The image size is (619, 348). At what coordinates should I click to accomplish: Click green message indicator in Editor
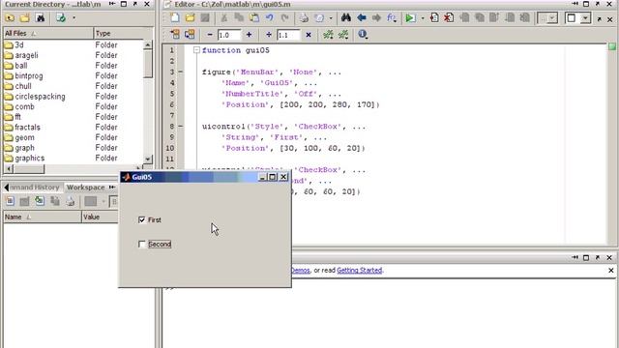click(x=612, y=47)
